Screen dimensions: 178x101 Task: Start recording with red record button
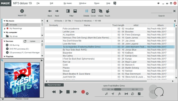click(x=83, y=92)
